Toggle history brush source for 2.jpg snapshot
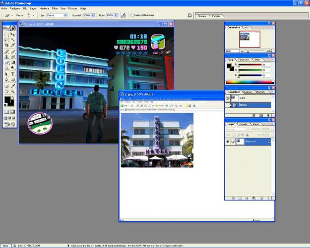Image resolution: width=310 pixels, height=248 pixels. pos(228,98)
